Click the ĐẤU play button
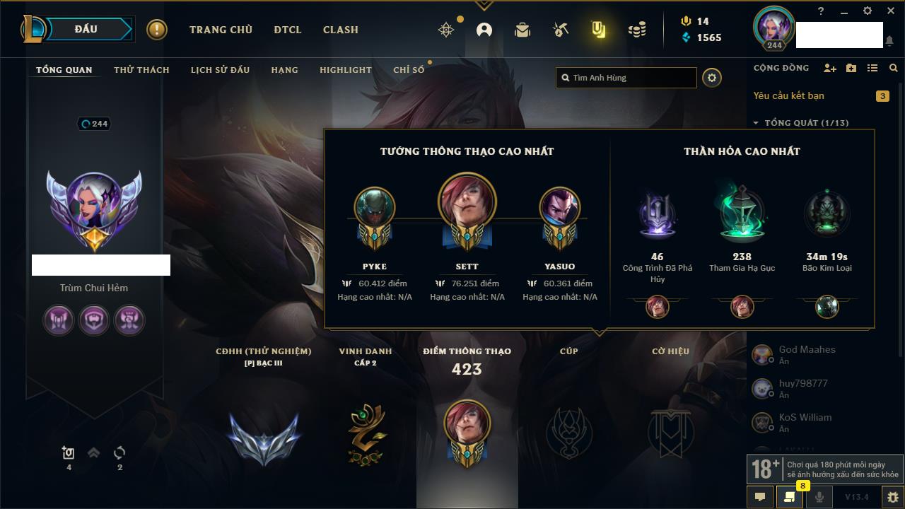The height and width of the screenshot is (509, 905). (x=86, y=29)
